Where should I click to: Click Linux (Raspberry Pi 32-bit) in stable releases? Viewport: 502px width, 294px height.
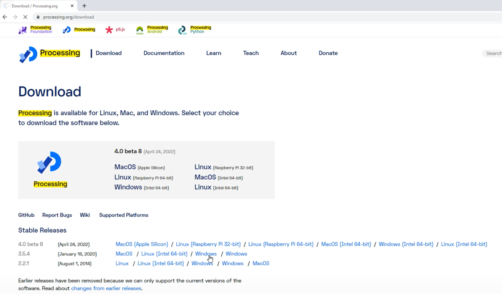coord(208,244)
